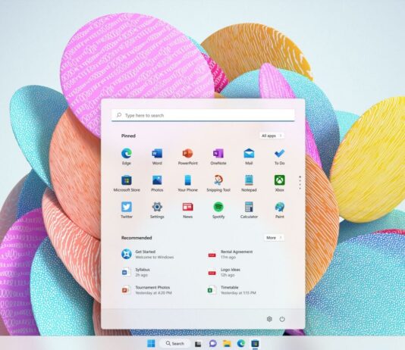405x350 pixels.
Task: Open PowerPoint pinned app
Action: point(187,156)
